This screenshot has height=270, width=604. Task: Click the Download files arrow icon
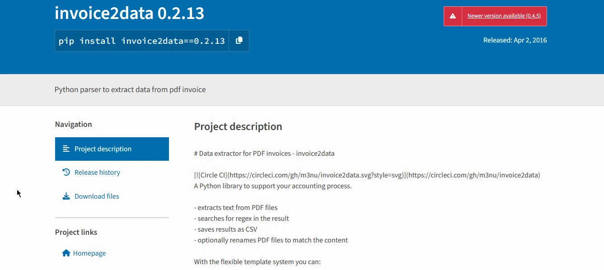pos(66,196)
